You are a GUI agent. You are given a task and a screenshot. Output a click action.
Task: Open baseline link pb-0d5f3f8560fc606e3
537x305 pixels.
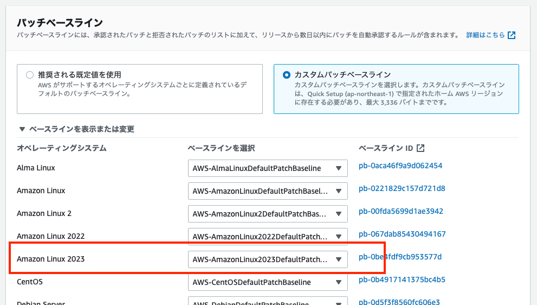399,302
